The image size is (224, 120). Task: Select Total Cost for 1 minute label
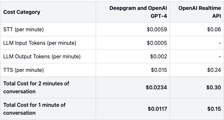34,109
